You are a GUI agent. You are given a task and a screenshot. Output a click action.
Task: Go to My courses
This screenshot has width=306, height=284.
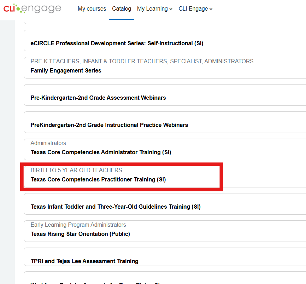coord(92,9)
